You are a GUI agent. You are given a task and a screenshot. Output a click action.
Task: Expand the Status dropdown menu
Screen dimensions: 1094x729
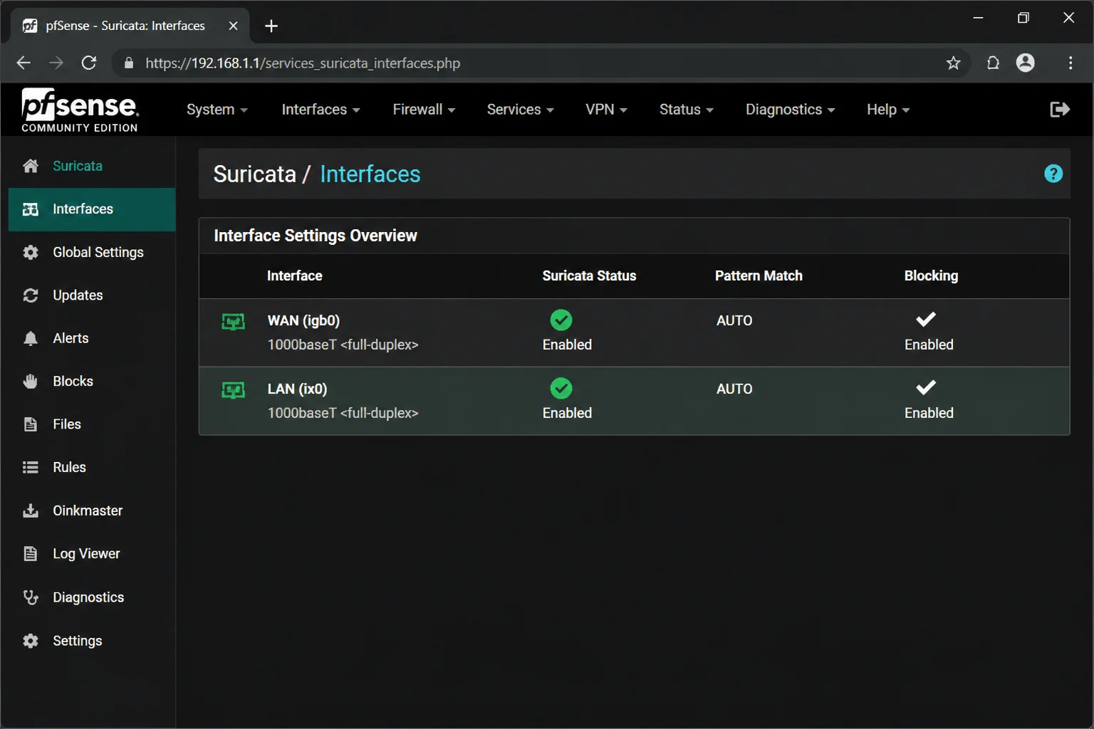pos(687,110)
